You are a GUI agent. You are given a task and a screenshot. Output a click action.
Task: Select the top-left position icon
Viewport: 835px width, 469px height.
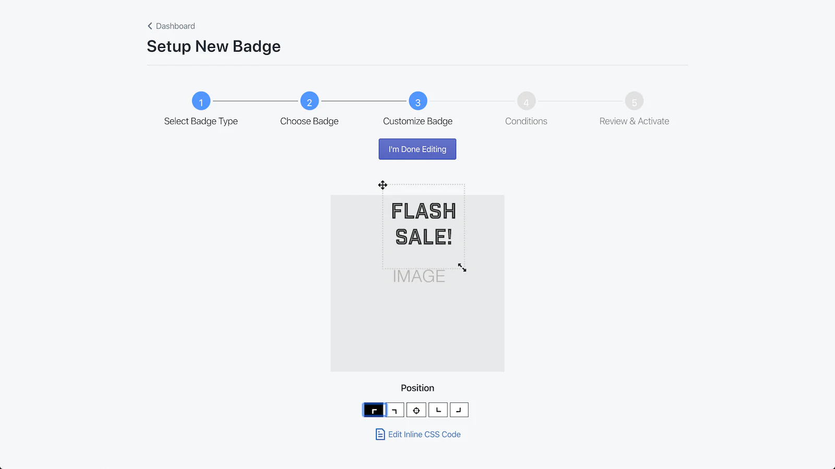[374, 410]
